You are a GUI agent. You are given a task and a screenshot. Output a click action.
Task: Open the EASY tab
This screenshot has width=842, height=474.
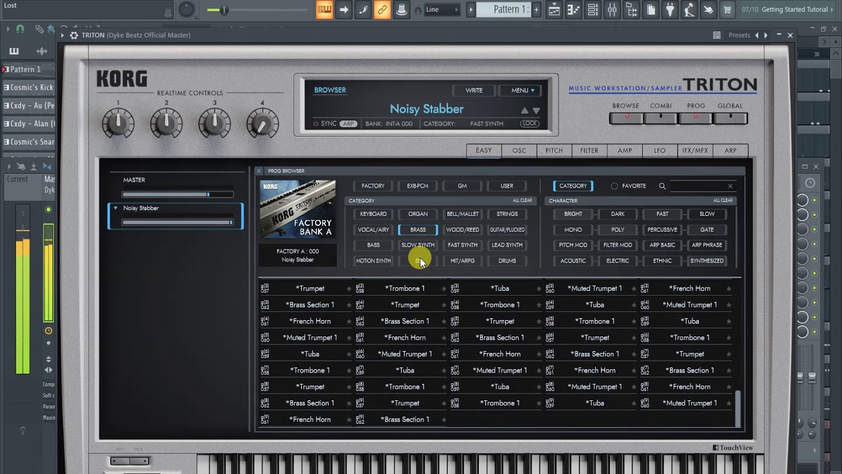pyautogui.click(x=484, y=151)
